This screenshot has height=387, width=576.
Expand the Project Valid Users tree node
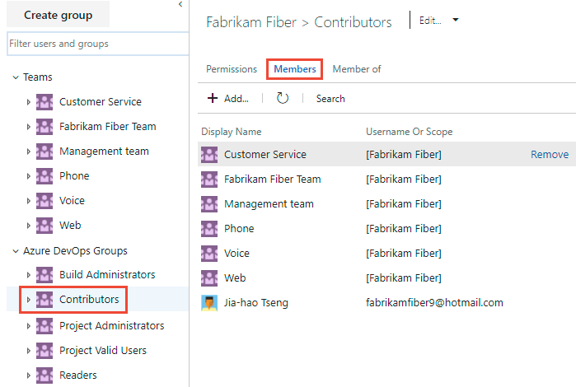[x=28, y=351]
